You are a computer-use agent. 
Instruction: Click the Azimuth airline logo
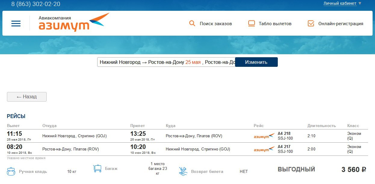click(x=73, y=23)
